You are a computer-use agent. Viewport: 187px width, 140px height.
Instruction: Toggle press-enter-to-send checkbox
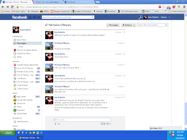point(108,124)
